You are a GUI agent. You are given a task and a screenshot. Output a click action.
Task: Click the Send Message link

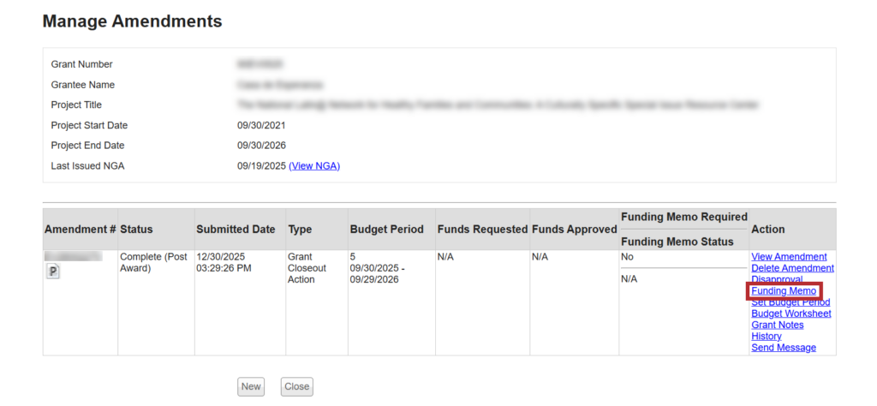click(x=783, y=347)
